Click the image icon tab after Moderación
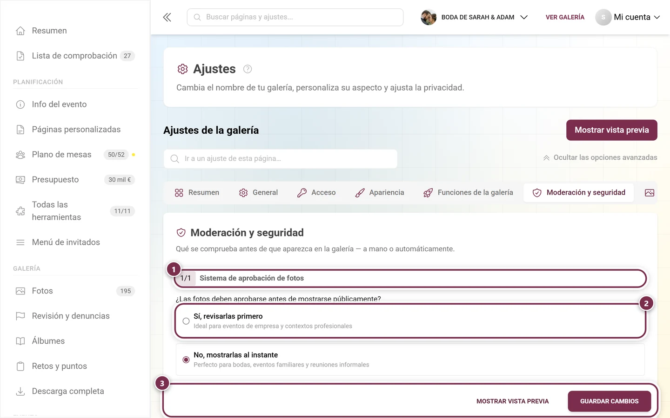 650,193
